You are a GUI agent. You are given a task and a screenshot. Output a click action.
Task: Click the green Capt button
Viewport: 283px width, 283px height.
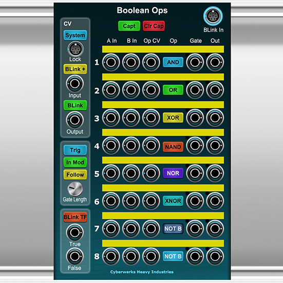click(129, 26)
